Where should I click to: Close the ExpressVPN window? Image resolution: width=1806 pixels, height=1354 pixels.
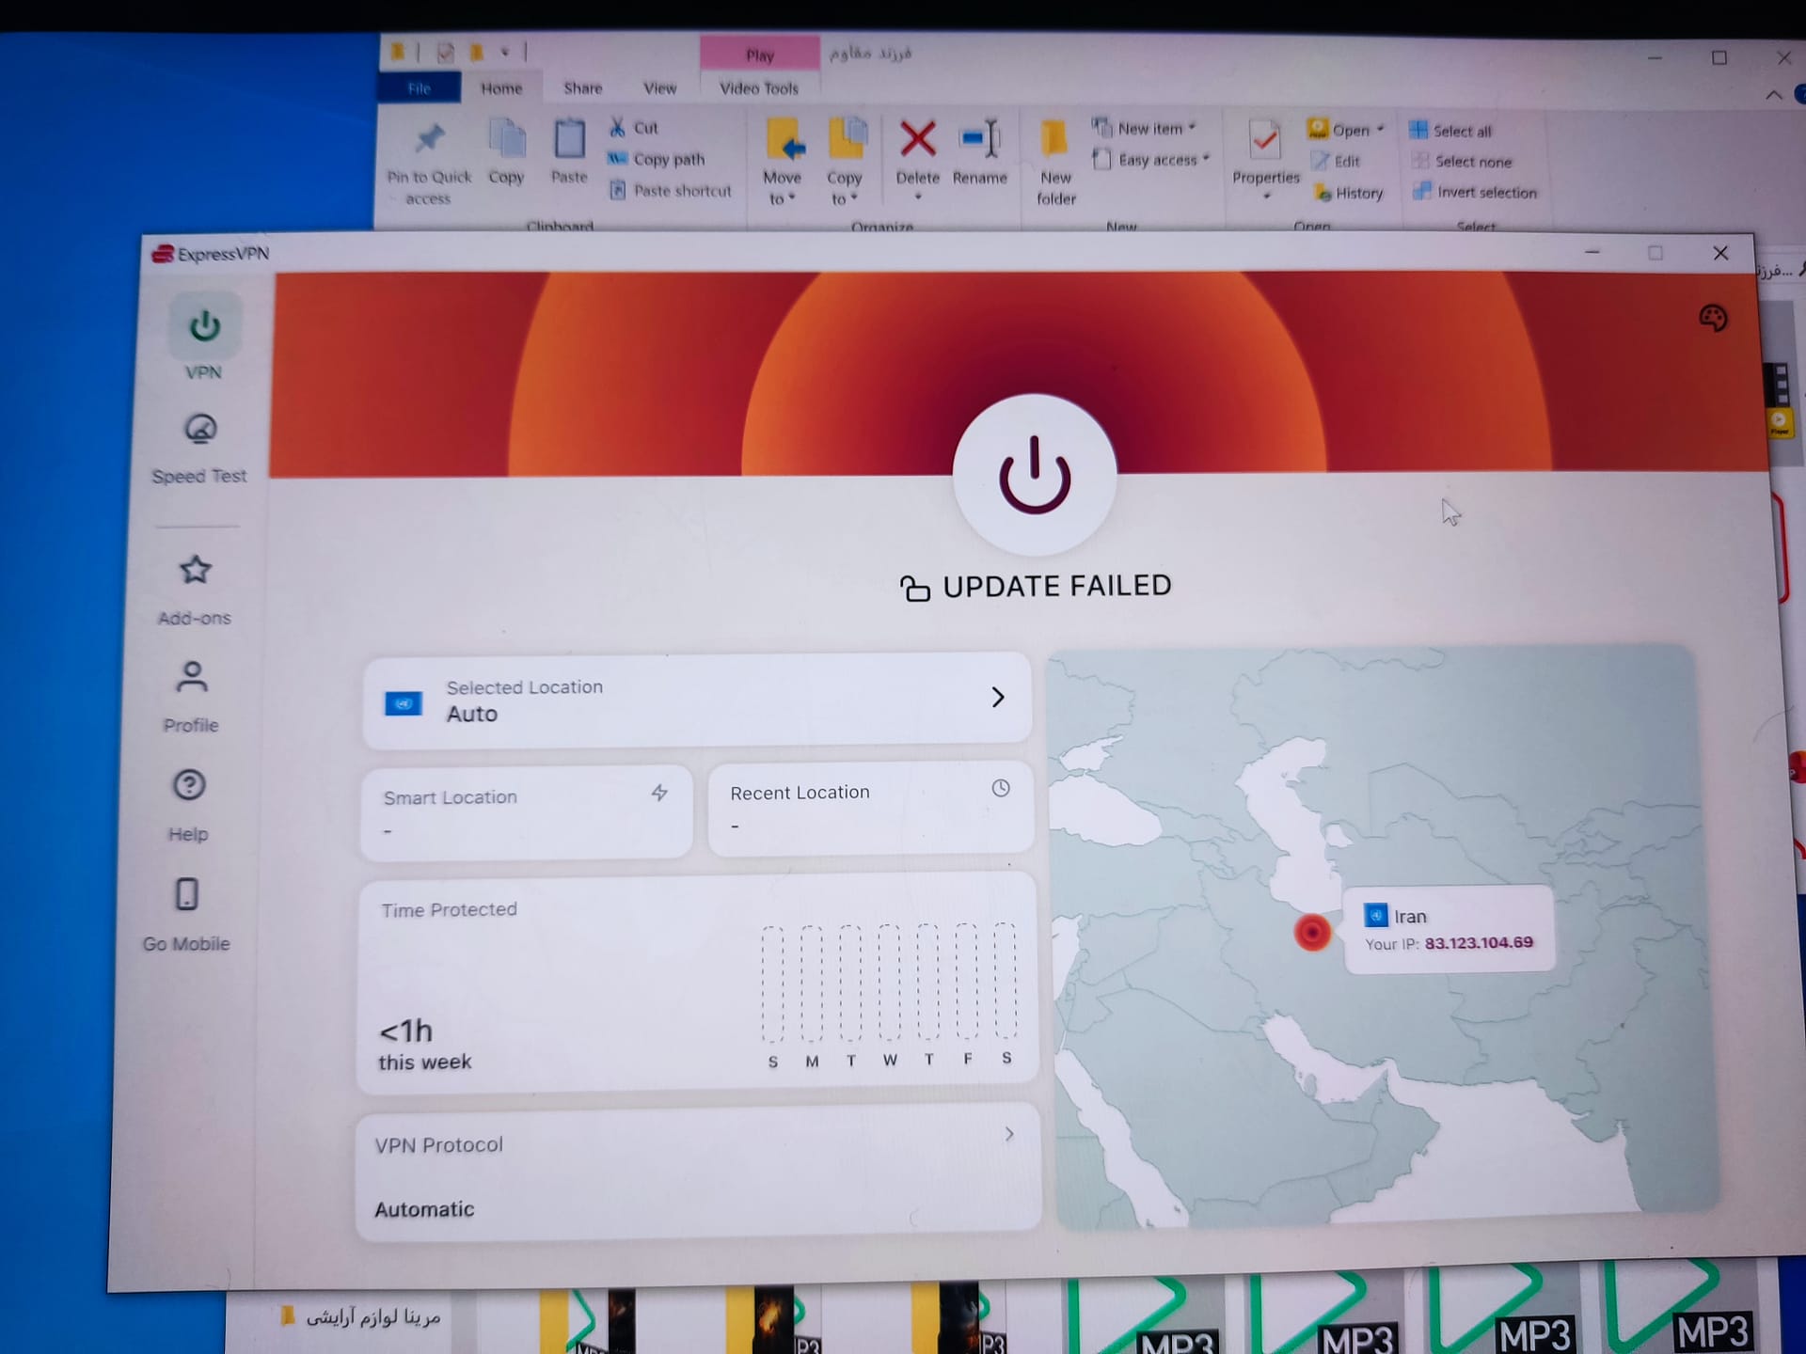pyautogui.click(x=1720, y=253)
